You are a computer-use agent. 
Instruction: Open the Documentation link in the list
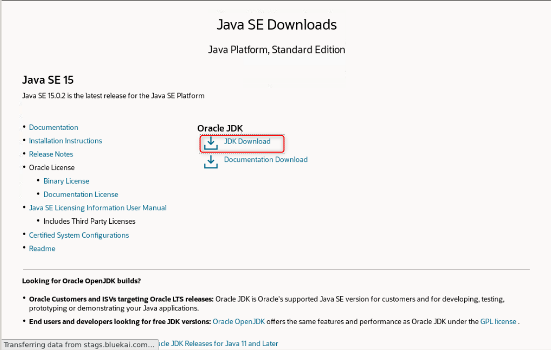[x=54, y=127]
